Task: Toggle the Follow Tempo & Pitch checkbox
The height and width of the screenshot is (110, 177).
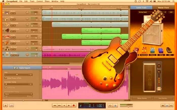Action: [5, 78]
